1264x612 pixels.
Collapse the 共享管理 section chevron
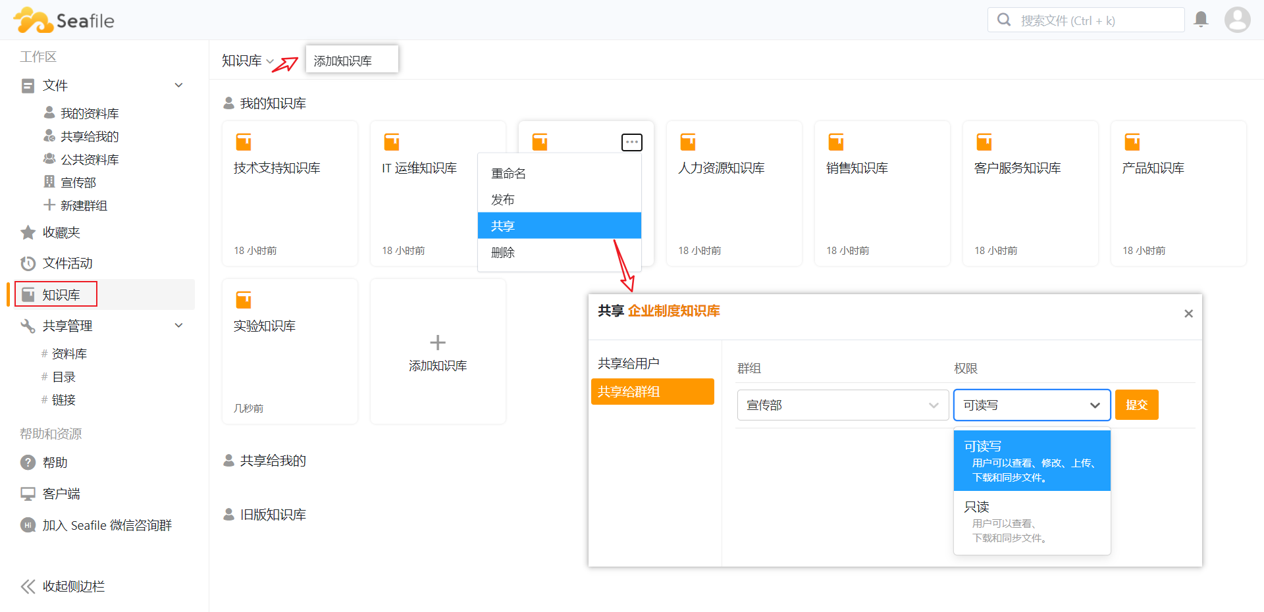click(178, 326)
